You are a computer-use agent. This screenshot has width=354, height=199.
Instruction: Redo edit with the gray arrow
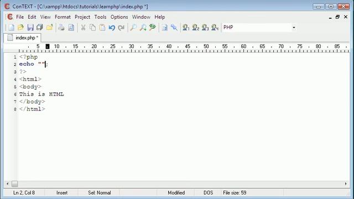tap(121, 28)
